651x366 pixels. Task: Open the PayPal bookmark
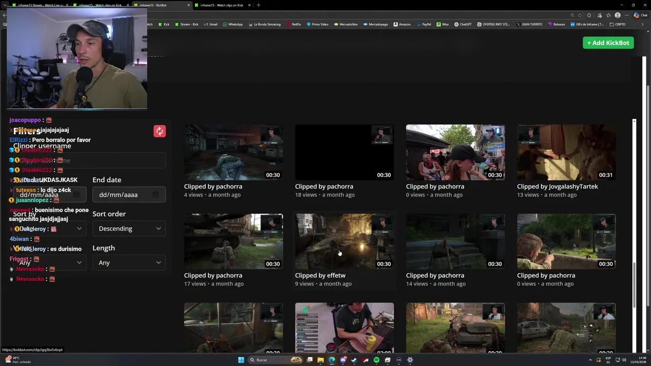(424, 24)
